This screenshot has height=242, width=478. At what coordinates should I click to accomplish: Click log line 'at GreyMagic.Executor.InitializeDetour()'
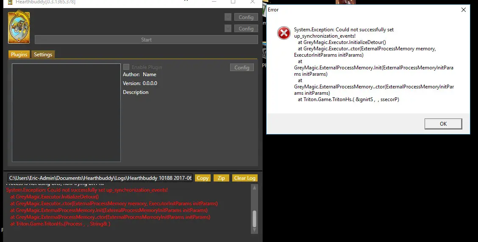[54, 197]
